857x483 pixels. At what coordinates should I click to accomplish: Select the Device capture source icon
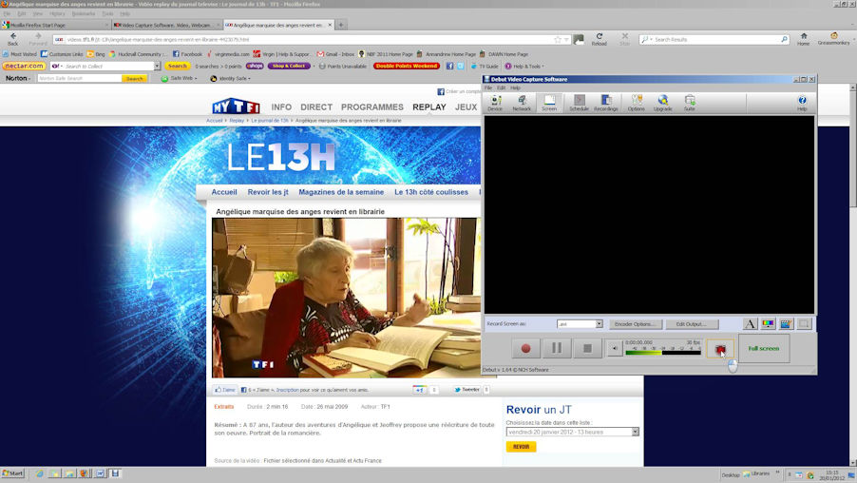click(x=495, y=103)
